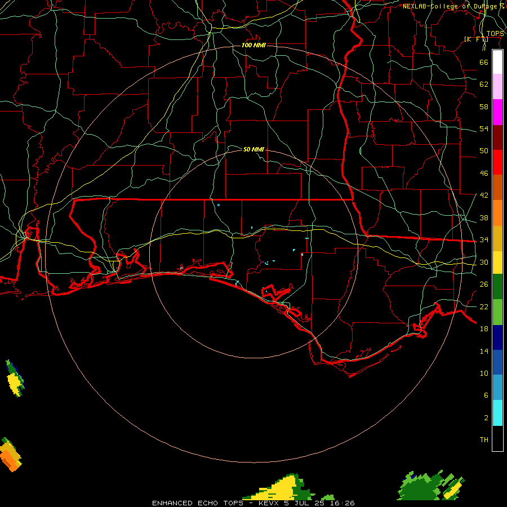This screenshot has width=507, height=507.
Task: Click the "66" legend value
Action: pos(484,62)
